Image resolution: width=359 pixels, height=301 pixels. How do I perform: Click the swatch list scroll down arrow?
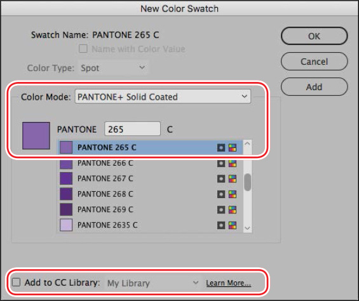247,228
